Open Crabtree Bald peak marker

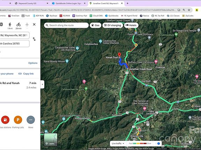(x=176, y=34)
